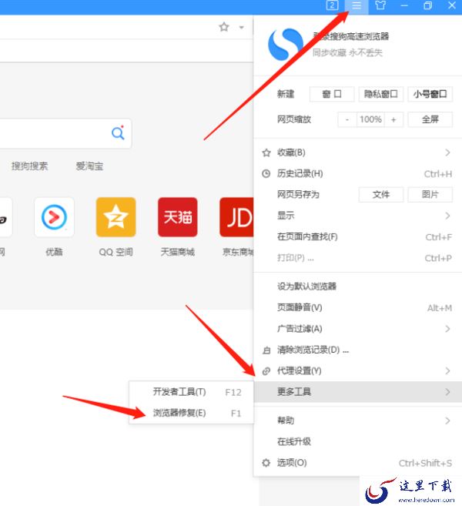This screenshot has height=506, width=462.
Task: Click the link icon beside 代理设置(Y)
Action: coord(266,371)
